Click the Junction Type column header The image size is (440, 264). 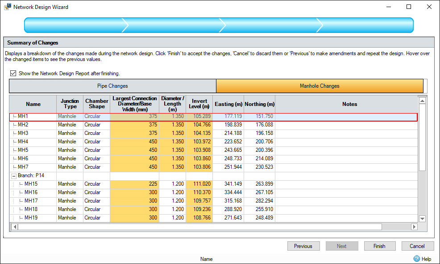coord(70,104)
